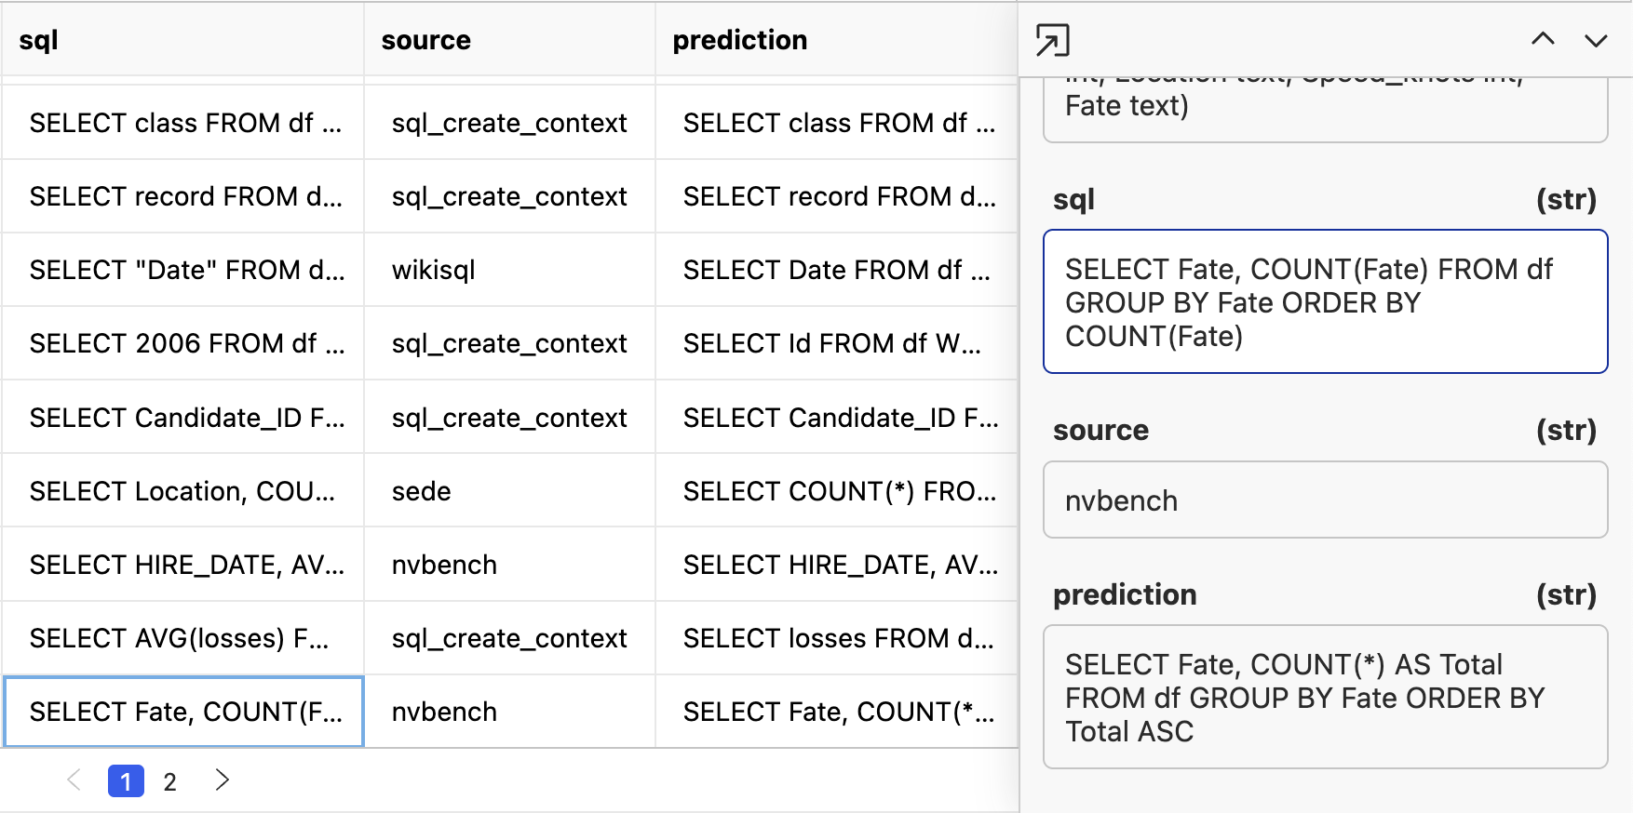Click the next page arrow

pyautogui.click(x=222, y=781)
